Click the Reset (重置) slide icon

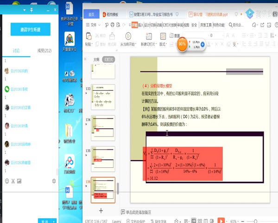coord(171,35)
